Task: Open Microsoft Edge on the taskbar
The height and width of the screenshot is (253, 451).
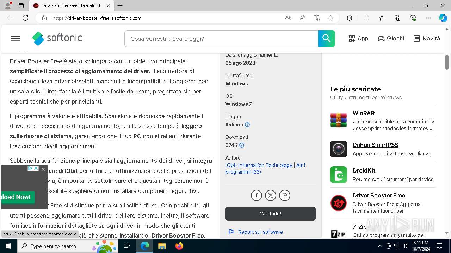Action: pyautogui.click(x=145, y=246)
